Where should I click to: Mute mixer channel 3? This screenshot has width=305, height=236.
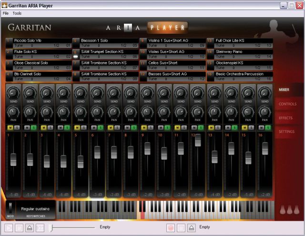pos(44,128)
